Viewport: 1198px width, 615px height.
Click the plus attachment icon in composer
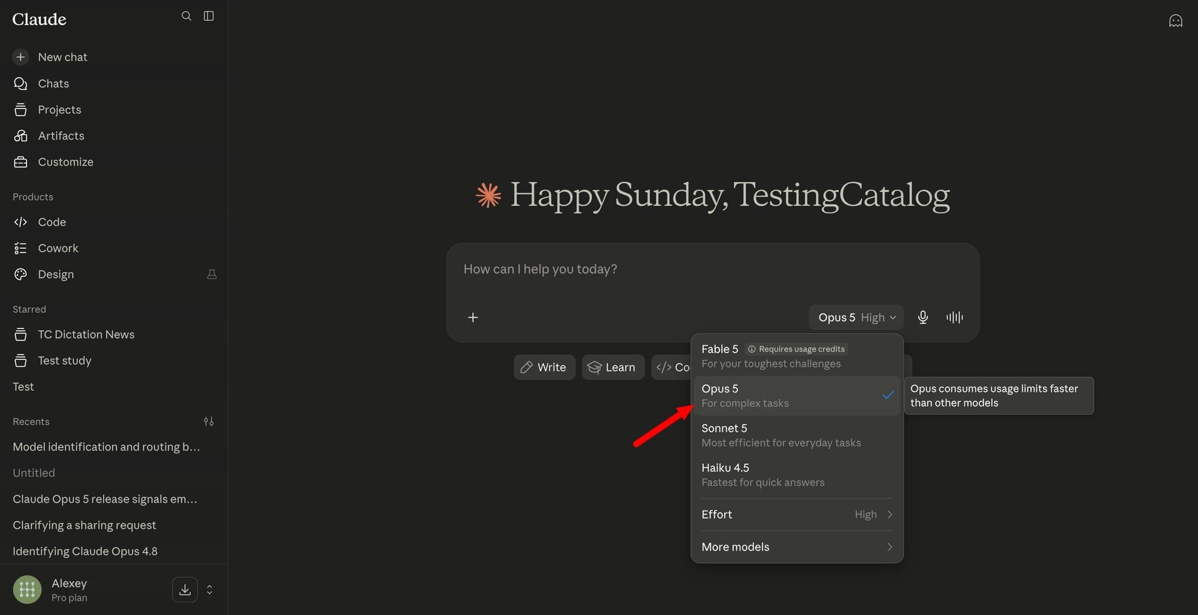473,317
